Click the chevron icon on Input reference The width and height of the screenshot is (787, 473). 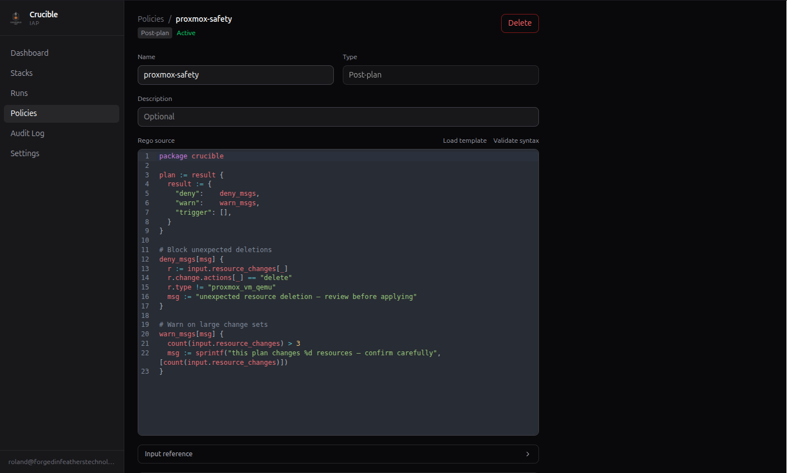[x=527, y=454]
